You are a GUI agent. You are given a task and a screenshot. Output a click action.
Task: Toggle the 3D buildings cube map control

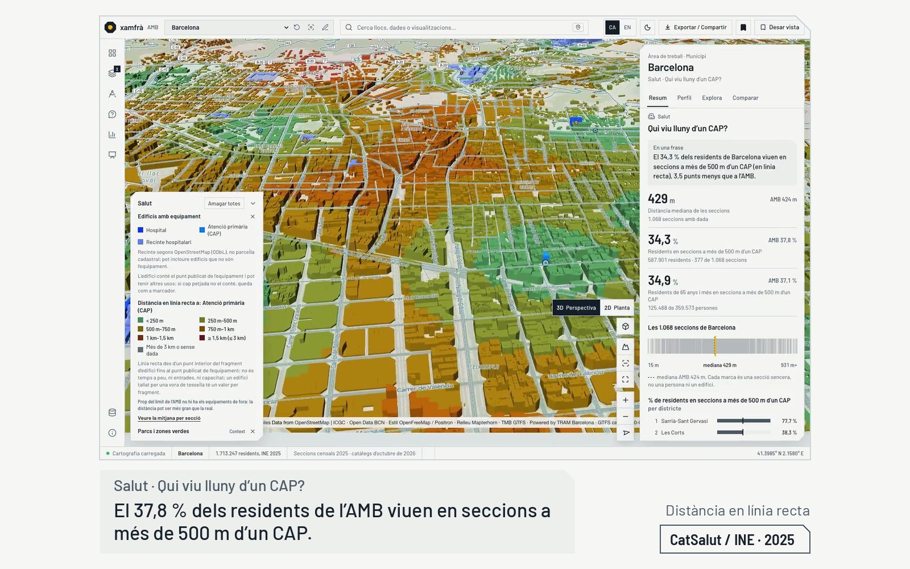625,327
